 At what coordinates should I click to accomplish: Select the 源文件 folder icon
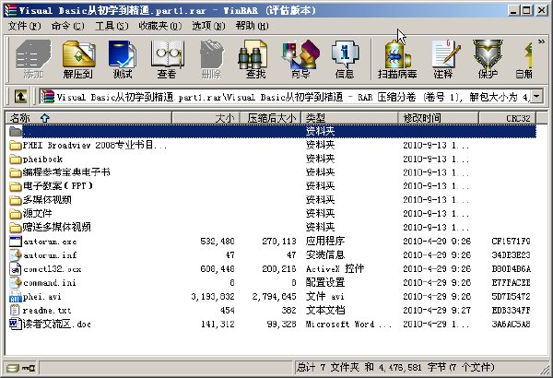(x=16, y=214)
